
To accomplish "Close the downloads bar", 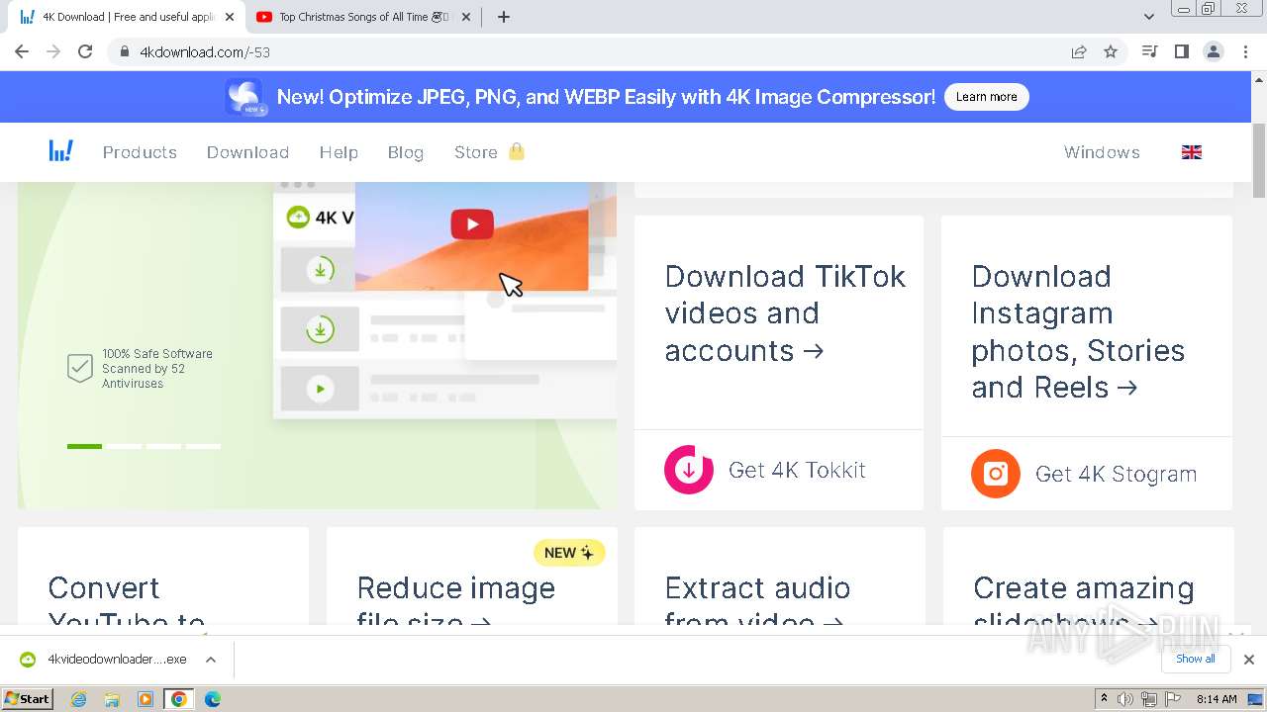I will [1249, 660].
